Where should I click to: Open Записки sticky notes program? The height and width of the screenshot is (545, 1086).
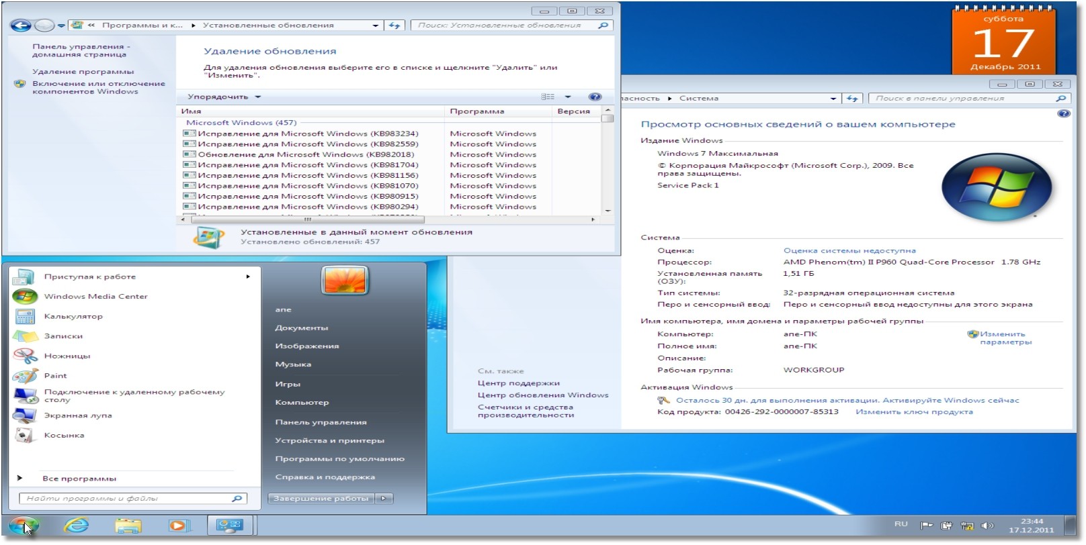(x=63, y=336)
